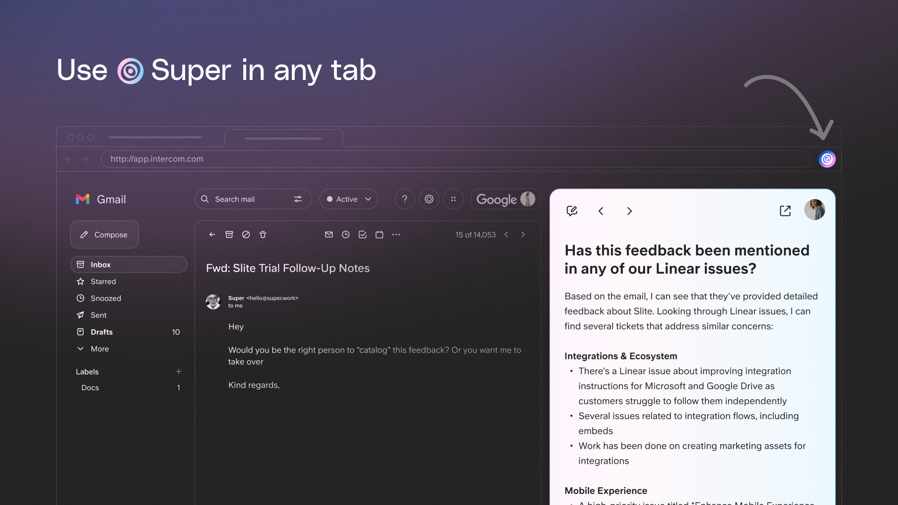The height and width of the screenshot is (505, 898).
Task: Delete this email with trash icon
Action: coord(263,235)
